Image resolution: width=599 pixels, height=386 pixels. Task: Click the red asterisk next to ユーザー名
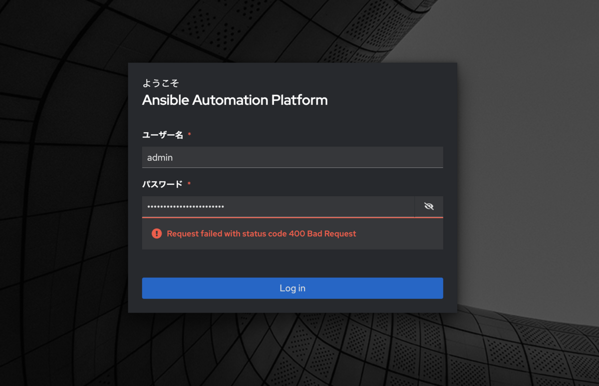190,134
